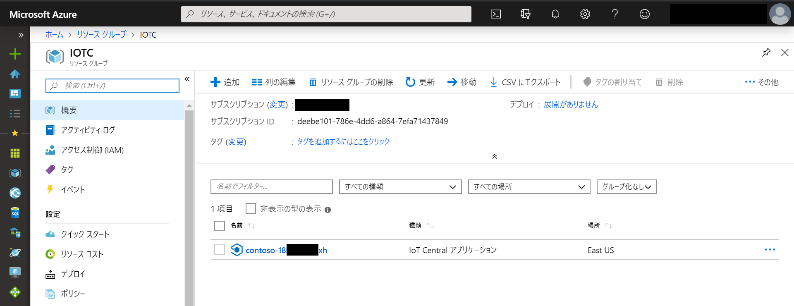Open App Services globe icon in sidebar

[15, 193]
